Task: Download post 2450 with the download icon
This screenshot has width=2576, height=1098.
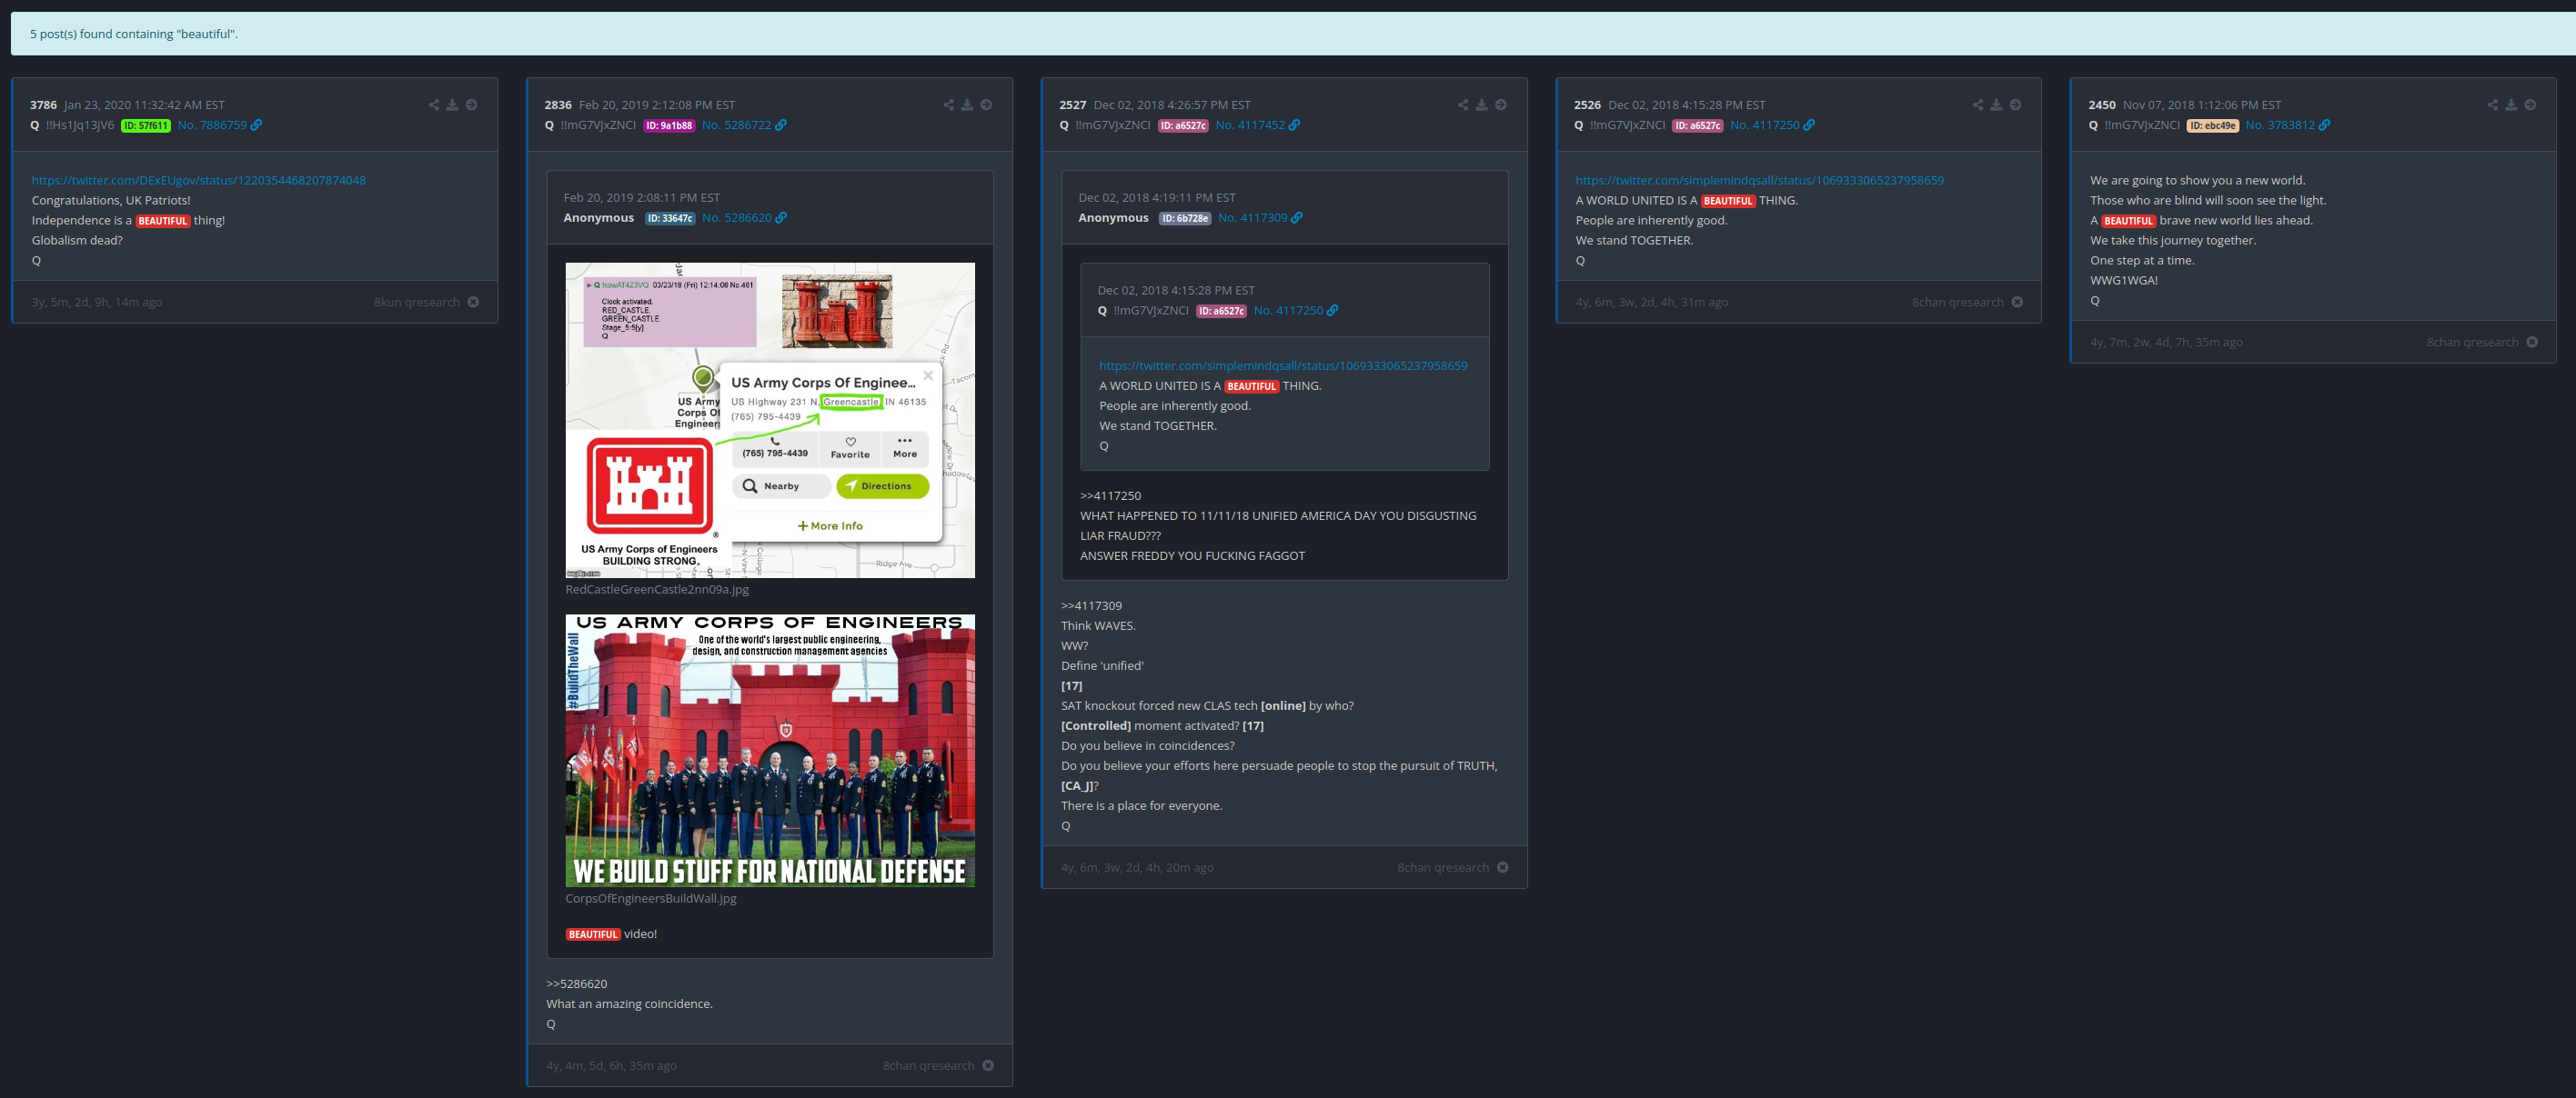Action: pos(2511,105)
